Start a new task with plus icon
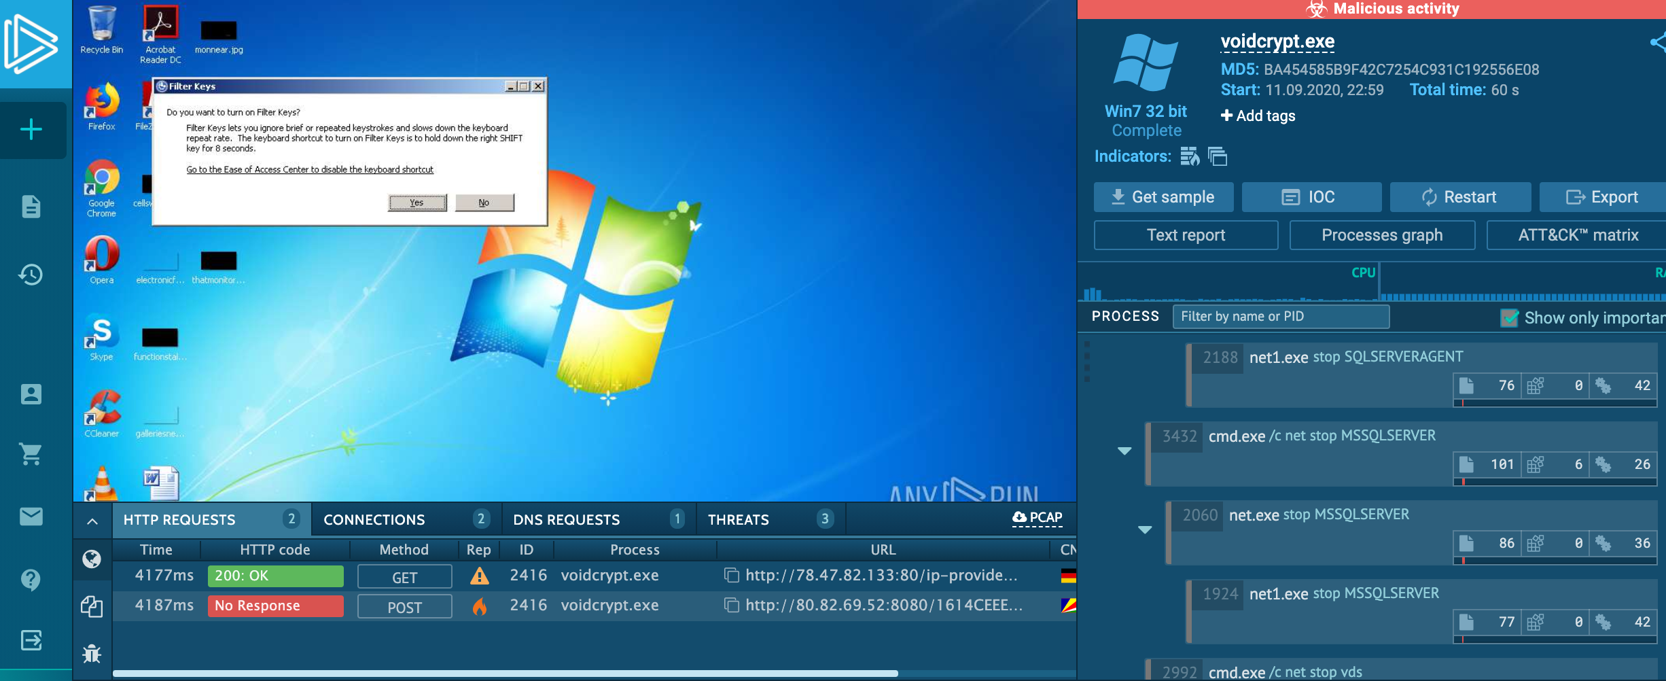The image size is (1666, 681). [31, 129]
